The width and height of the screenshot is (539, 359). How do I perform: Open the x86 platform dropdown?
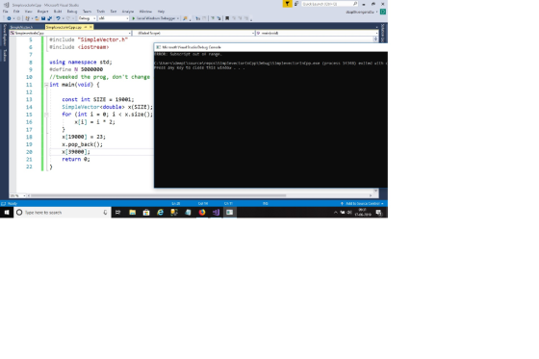click(x=114, y=18)
